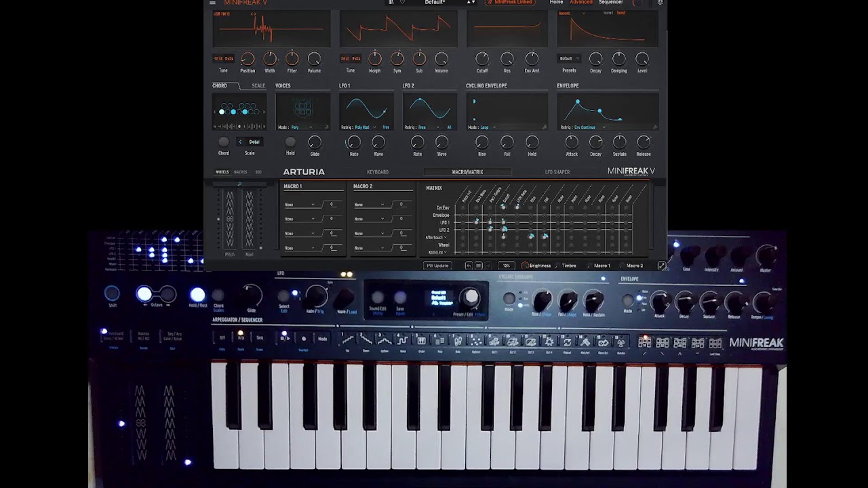This screenshot has width=868, height=488.
Task: Open first Macro 1 destination None dropdown
Action: click(x=300, y=204)
